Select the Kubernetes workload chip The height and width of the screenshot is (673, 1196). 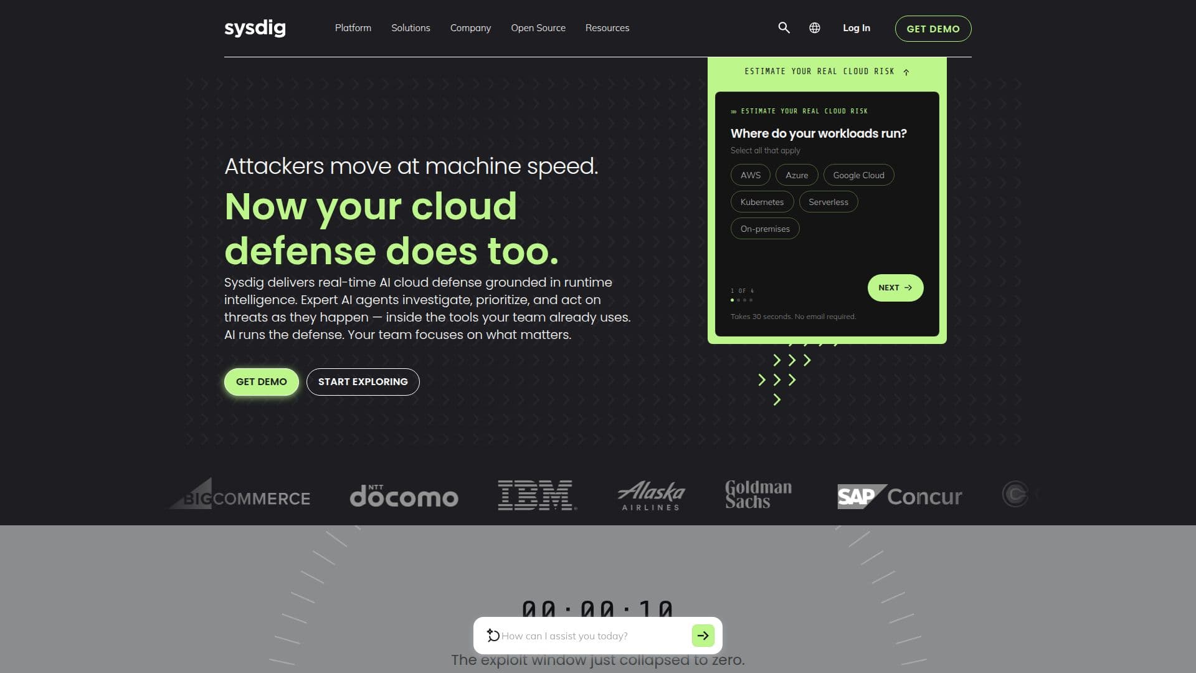pos(762,202)
